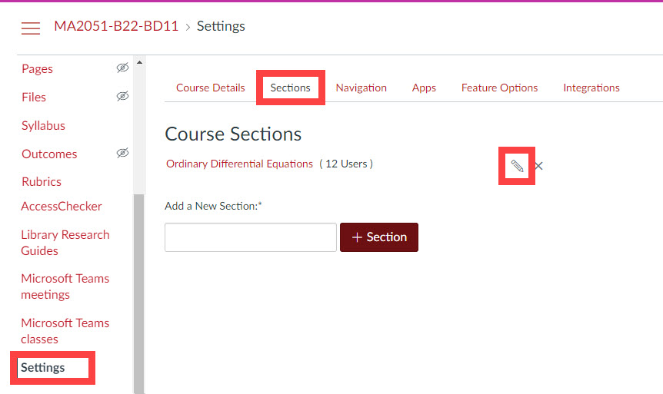Focus the Add a New Section field

coord(251,237)
